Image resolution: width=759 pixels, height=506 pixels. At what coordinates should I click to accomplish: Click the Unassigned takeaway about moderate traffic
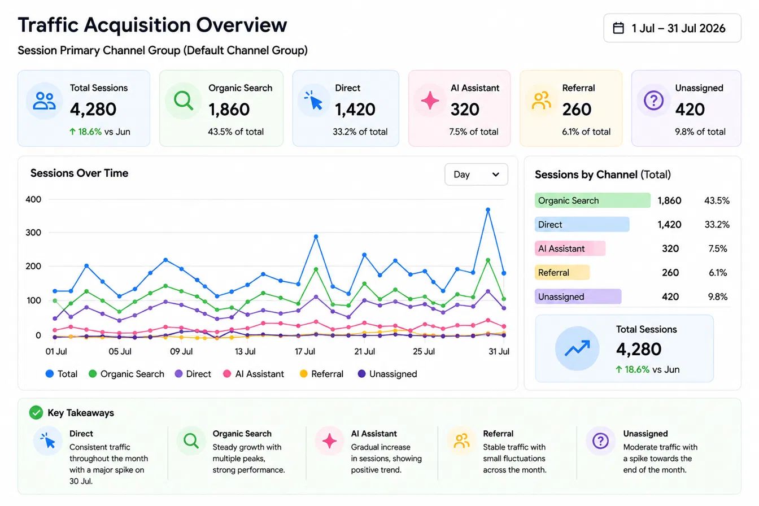tap(660, 458)
